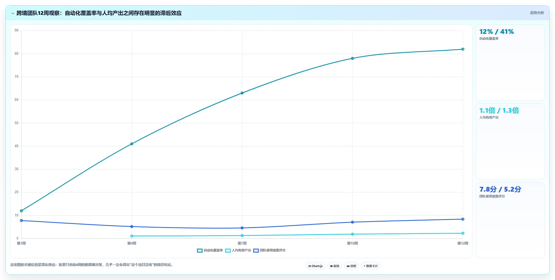Select the 表格 chip

335,266
